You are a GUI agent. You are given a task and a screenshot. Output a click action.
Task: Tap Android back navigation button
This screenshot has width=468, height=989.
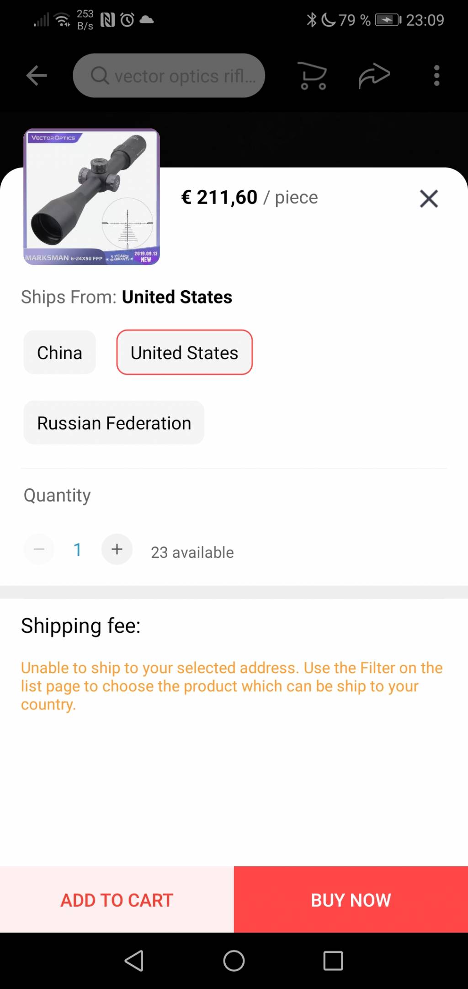coord(134,961)
